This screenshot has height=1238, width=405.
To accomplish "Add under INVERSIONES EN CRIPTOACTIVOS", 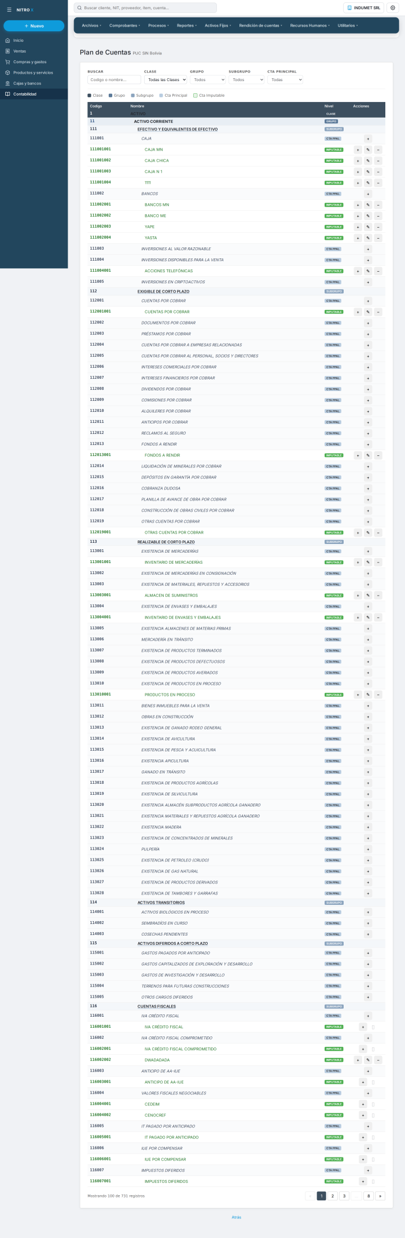I will [x=368, y=282].
